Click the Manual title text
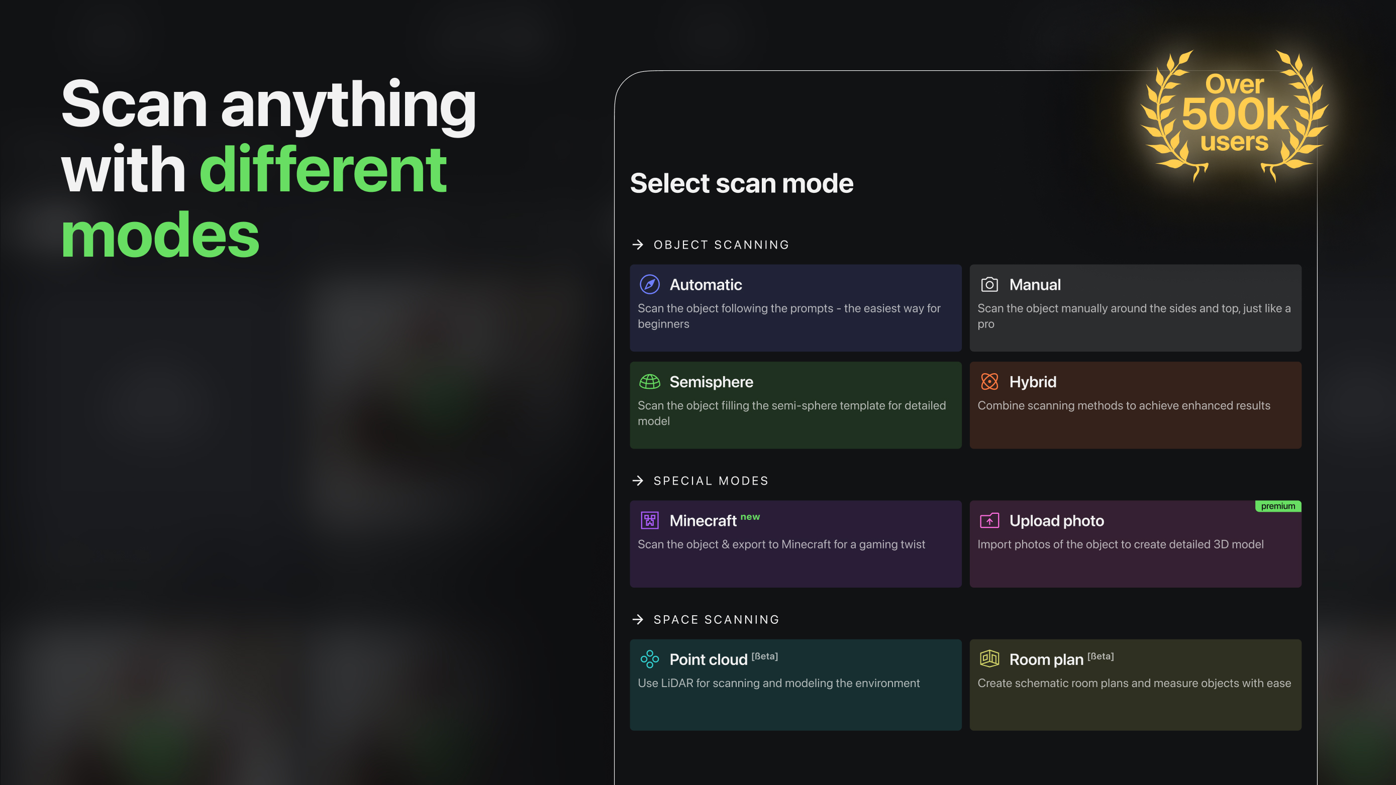Screen dimensions: 1396x785 (x=1035, y=284)
